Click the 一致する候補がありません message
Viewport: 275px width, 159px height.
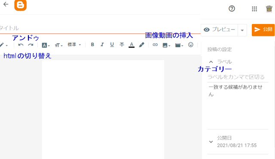[x=235, y=90]
